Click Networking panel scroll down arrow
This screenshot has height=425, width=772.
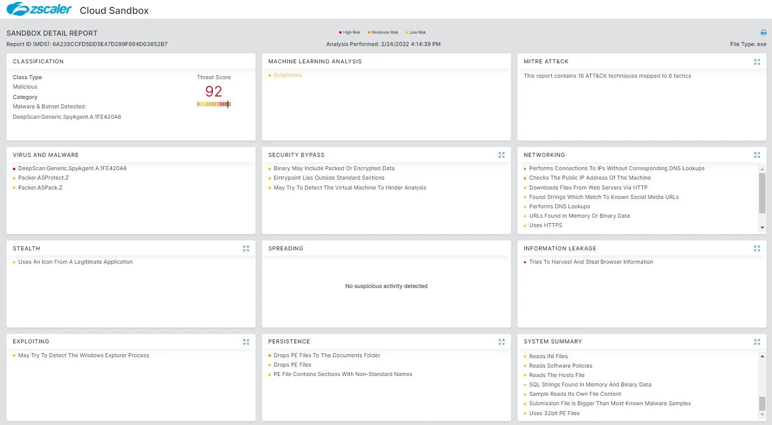click(762, 228)
